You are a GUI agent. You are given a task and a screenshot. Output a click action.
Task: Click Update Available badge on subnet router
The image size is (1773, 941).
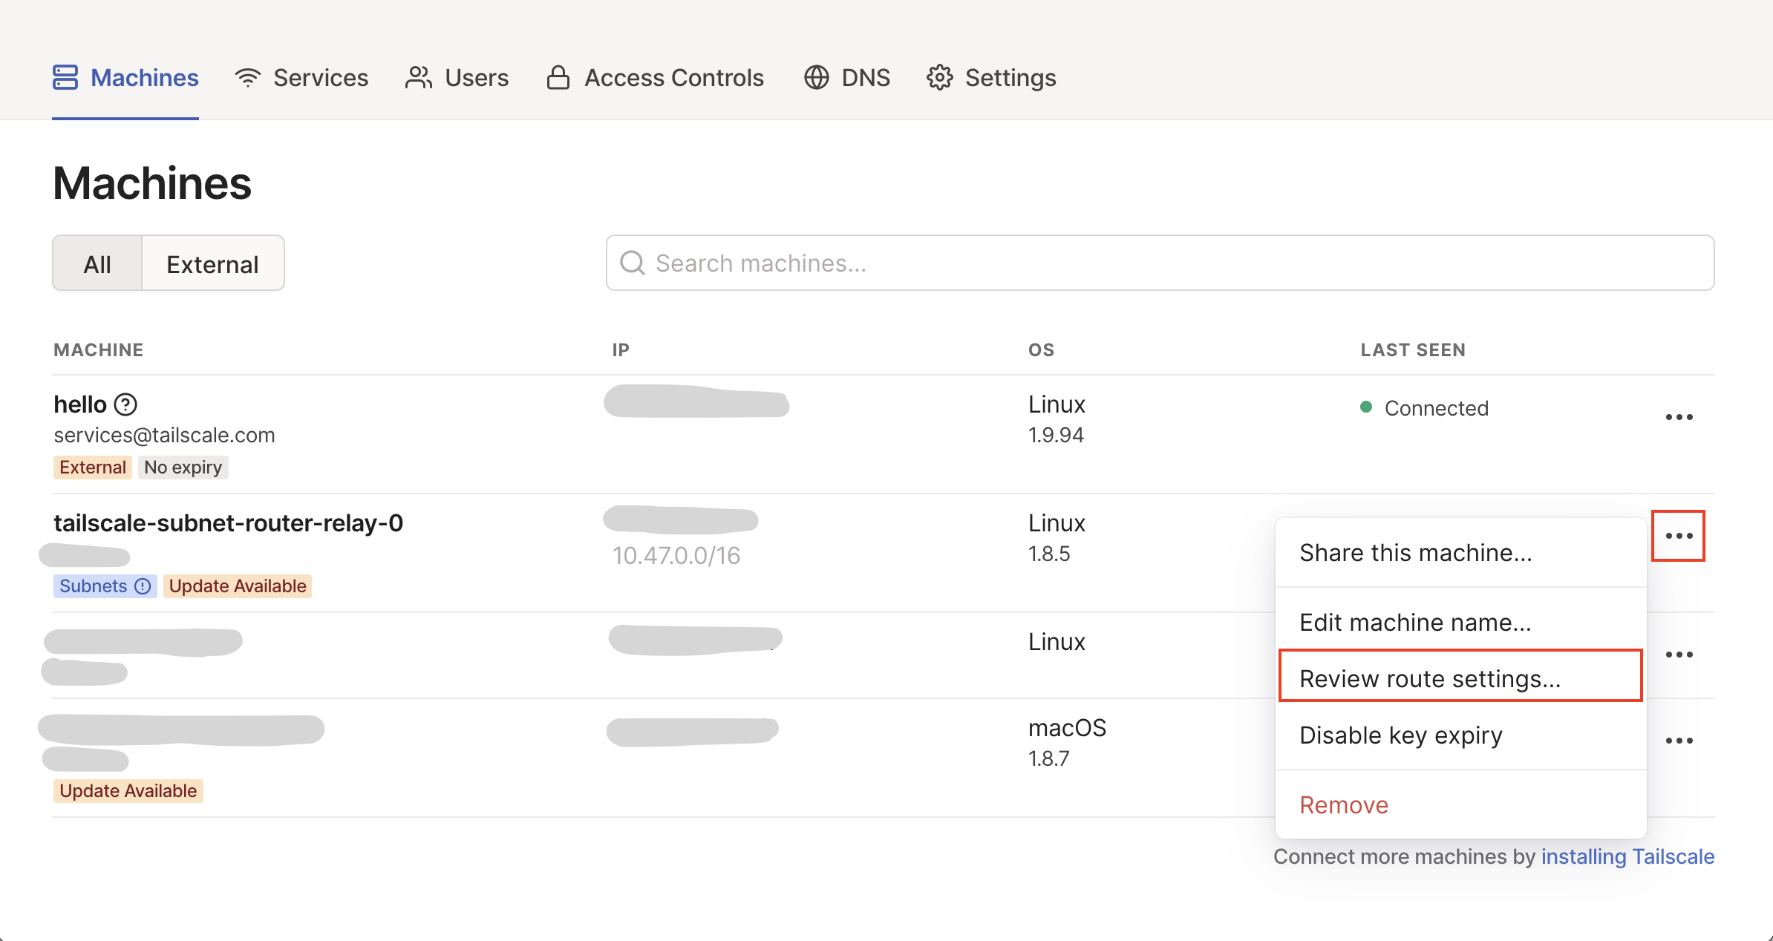[x=238, y=586]
